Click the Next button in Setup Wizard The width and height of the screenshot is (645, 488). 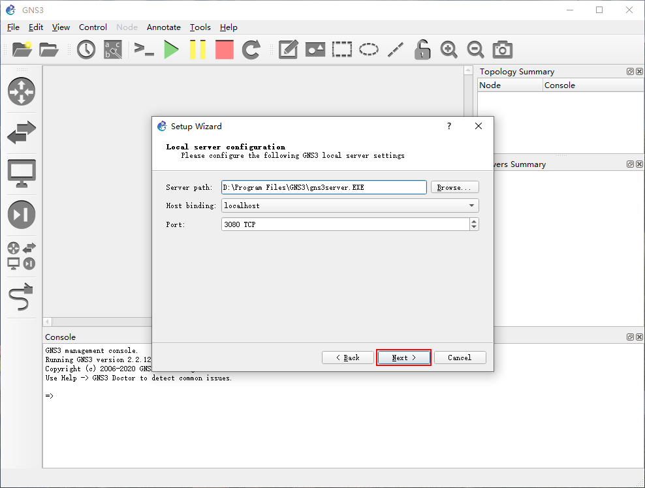[x=403, y=358]
